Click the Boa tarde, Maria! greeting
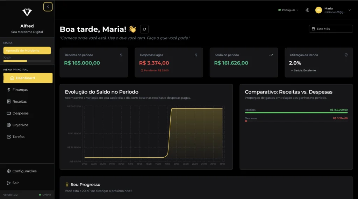Viewport: 358px width, 199px height. (93, 29)
